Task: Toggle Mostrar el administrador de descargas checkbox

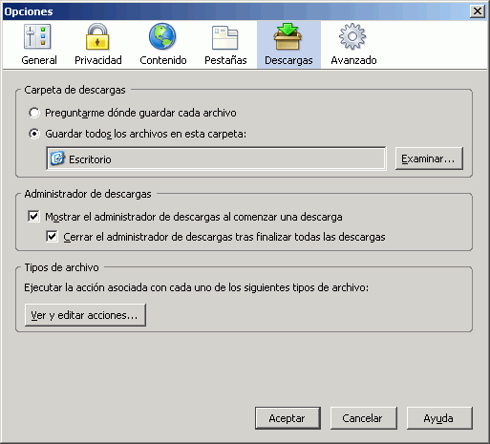Action: pyautogui.click(x=33, y=217)
